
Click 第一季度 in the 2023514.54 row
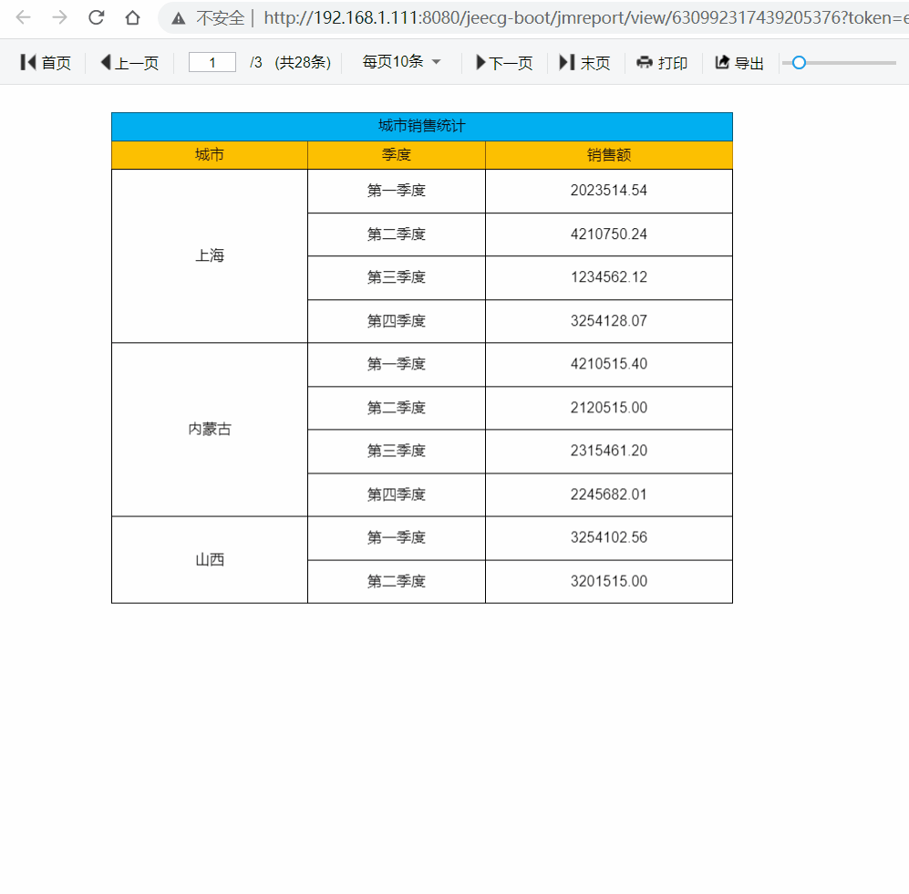(x=397, y=191)
